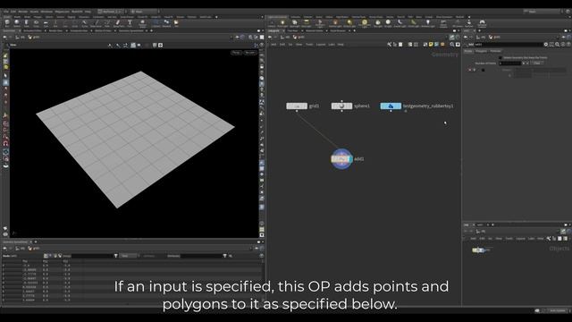Select the testgeometry_rubbertoy1 node
572x322 pixels.
point(391,106)
